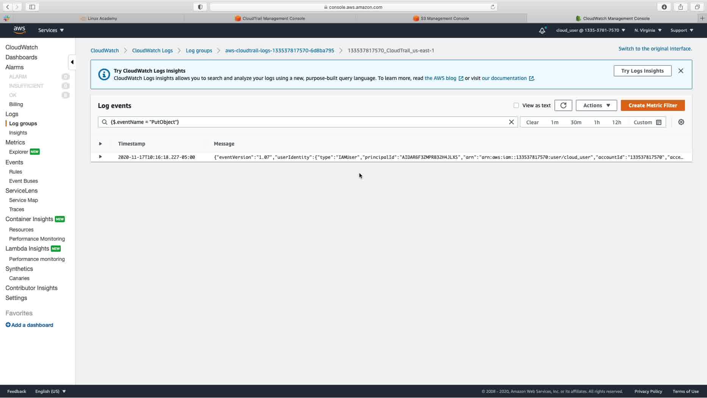Click the pinned Slack tab icon
The width and height of the screenshot is (707, 398).
coord(6,18)
